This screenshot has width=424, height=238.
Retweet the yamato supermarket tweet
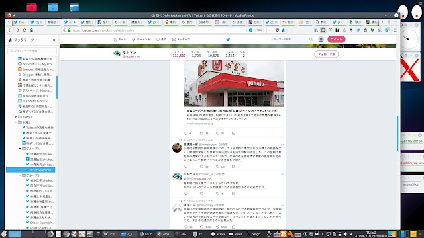(x=201, y=134)
